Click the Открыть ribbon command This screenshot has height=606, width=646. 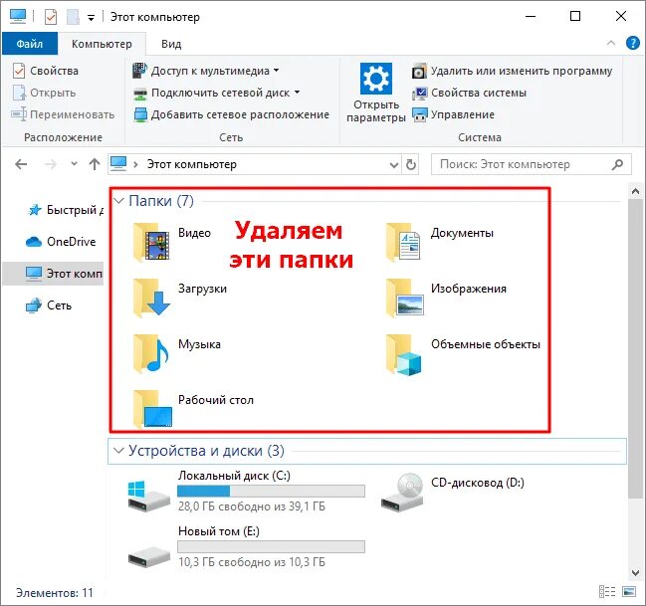tap(44, 93)
